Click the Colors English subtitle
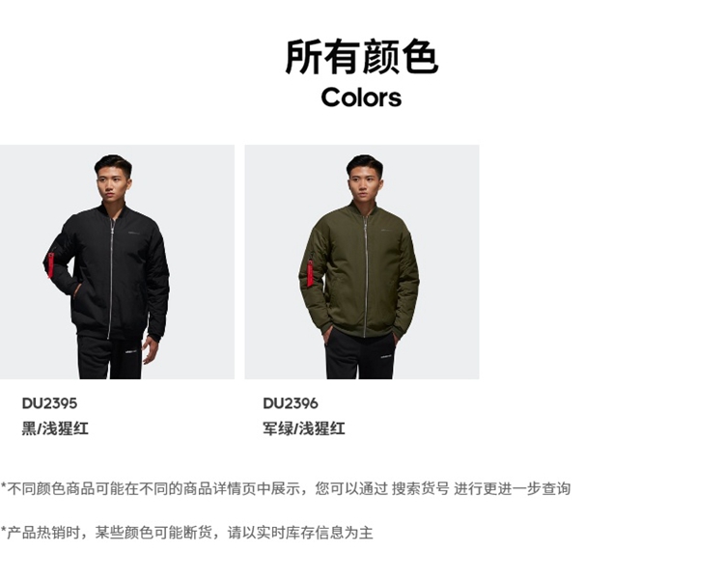The image size is (724, 580). (x=362, y=97)
